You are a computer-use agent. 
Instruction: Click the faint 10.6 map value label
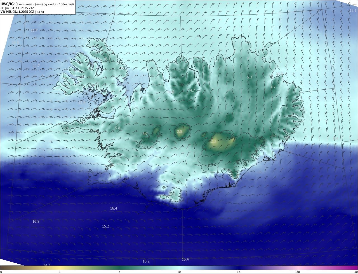click(x=171, y=92)
